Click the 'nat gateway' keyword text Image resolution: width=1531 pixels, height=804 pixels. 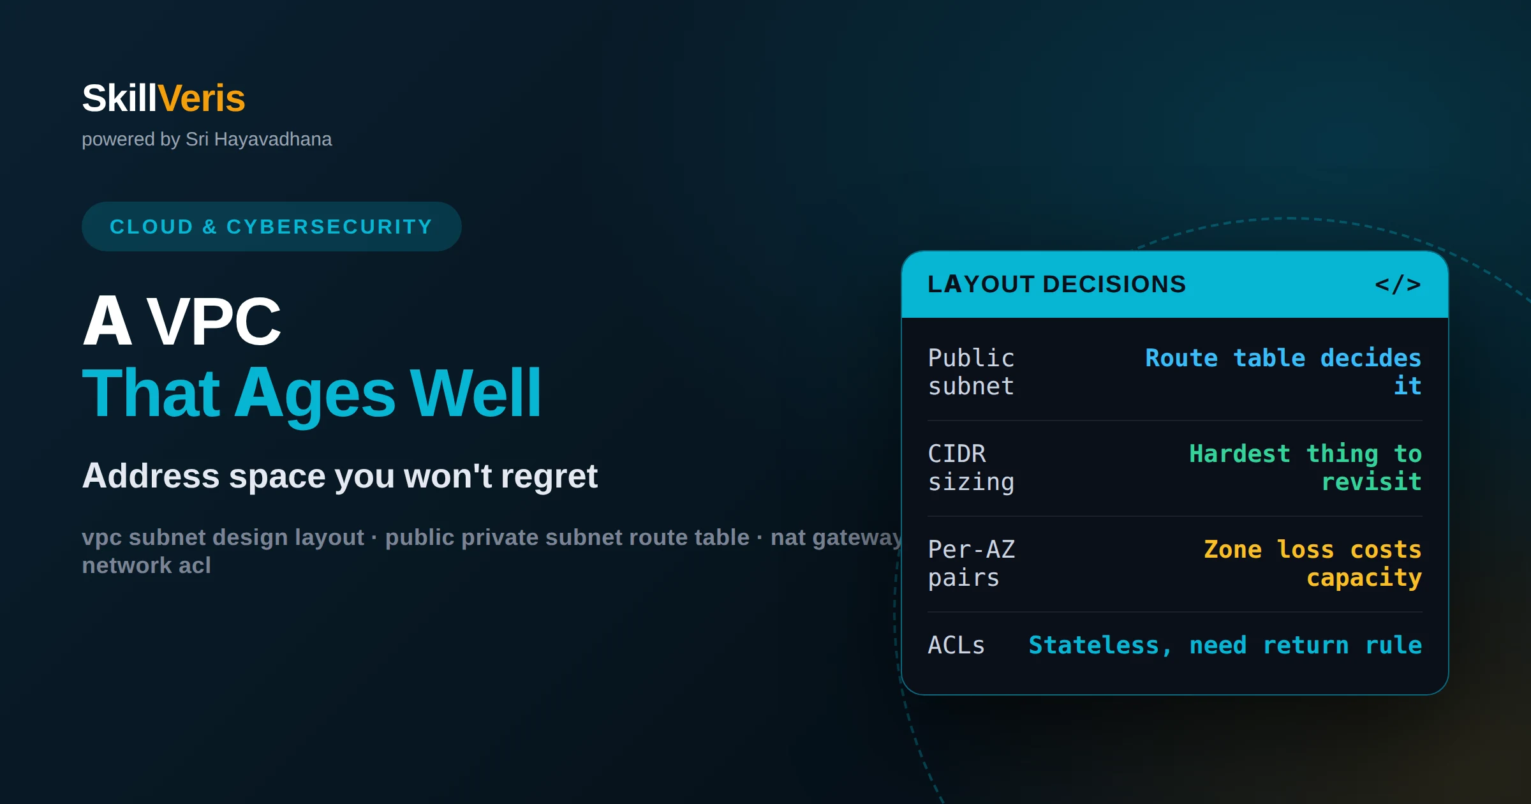836,537
